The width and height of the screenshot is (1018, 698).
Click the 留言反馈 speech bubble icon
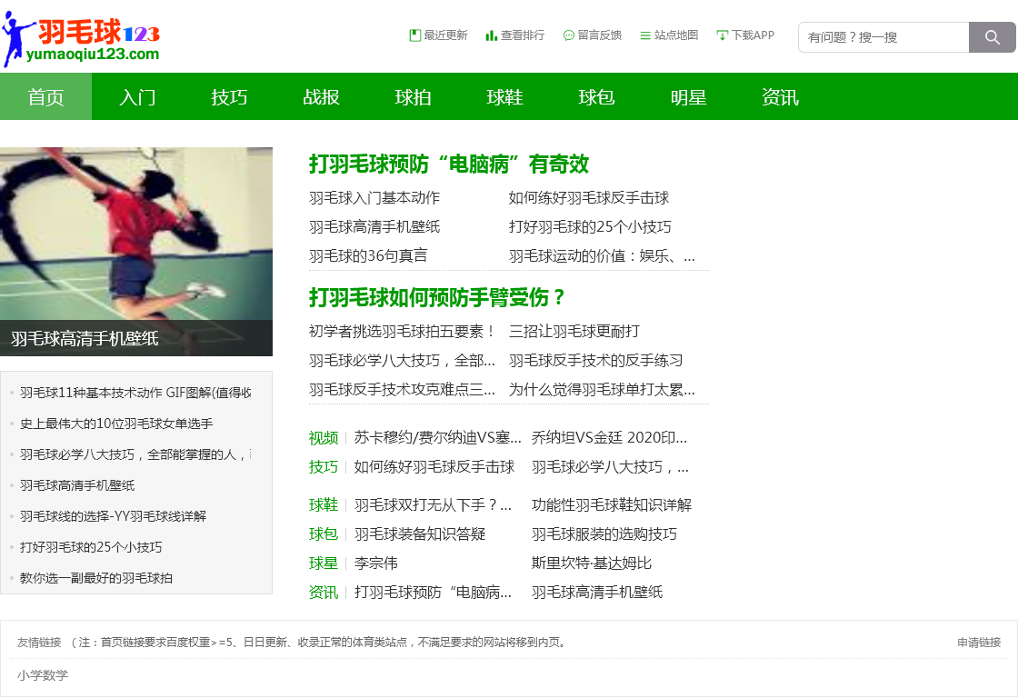(569, 35)
